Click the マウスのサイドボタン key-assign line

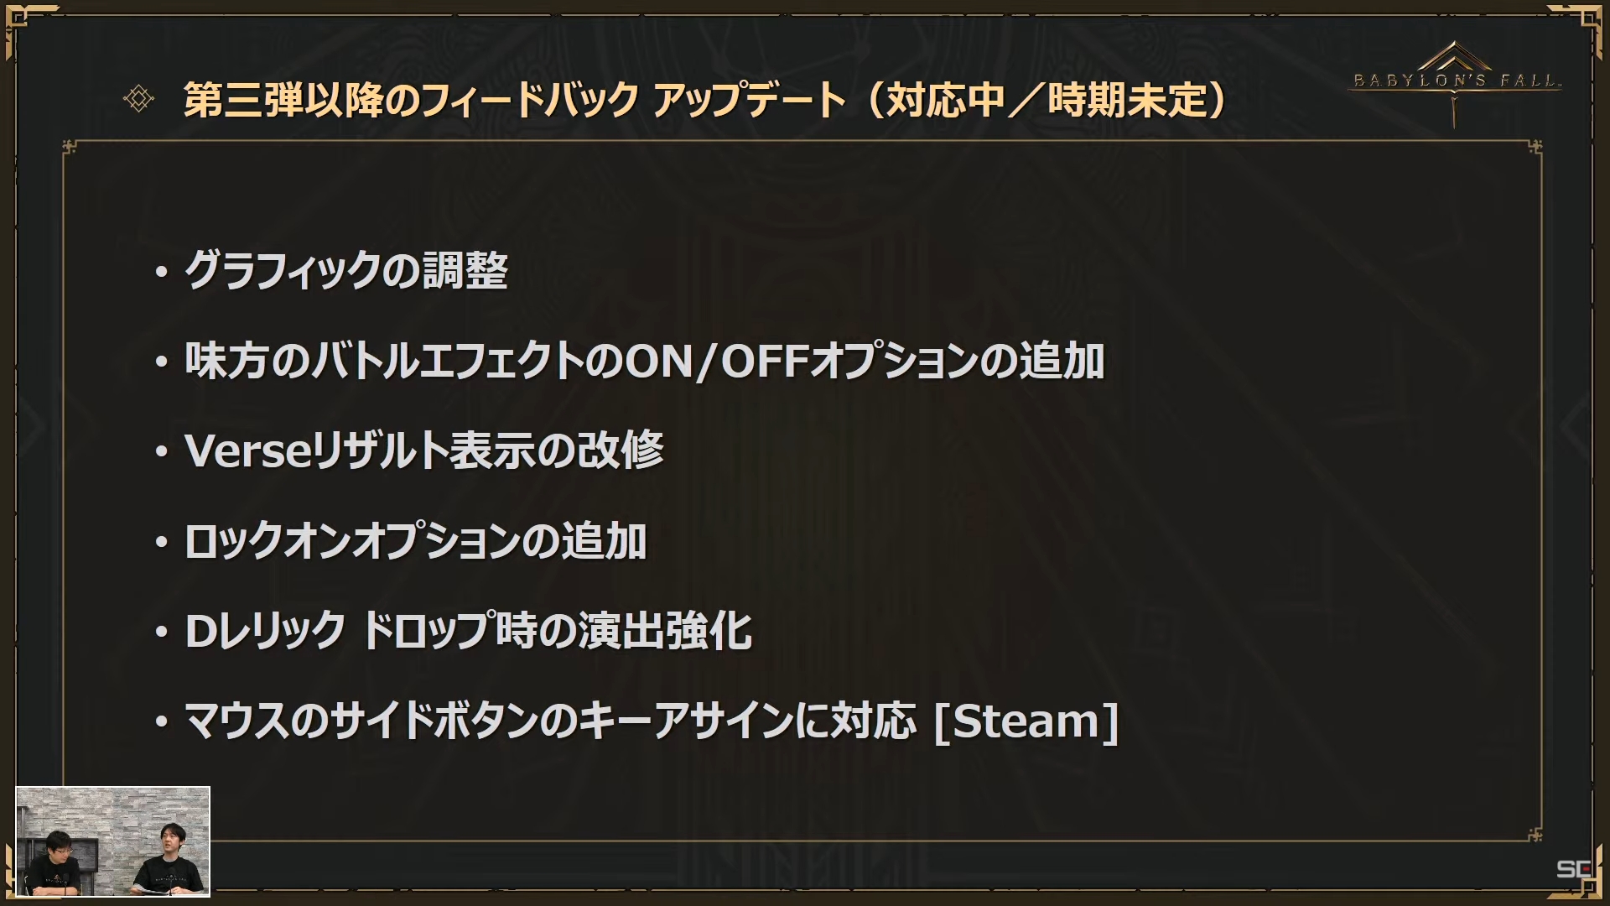click(x=651, y=721)
